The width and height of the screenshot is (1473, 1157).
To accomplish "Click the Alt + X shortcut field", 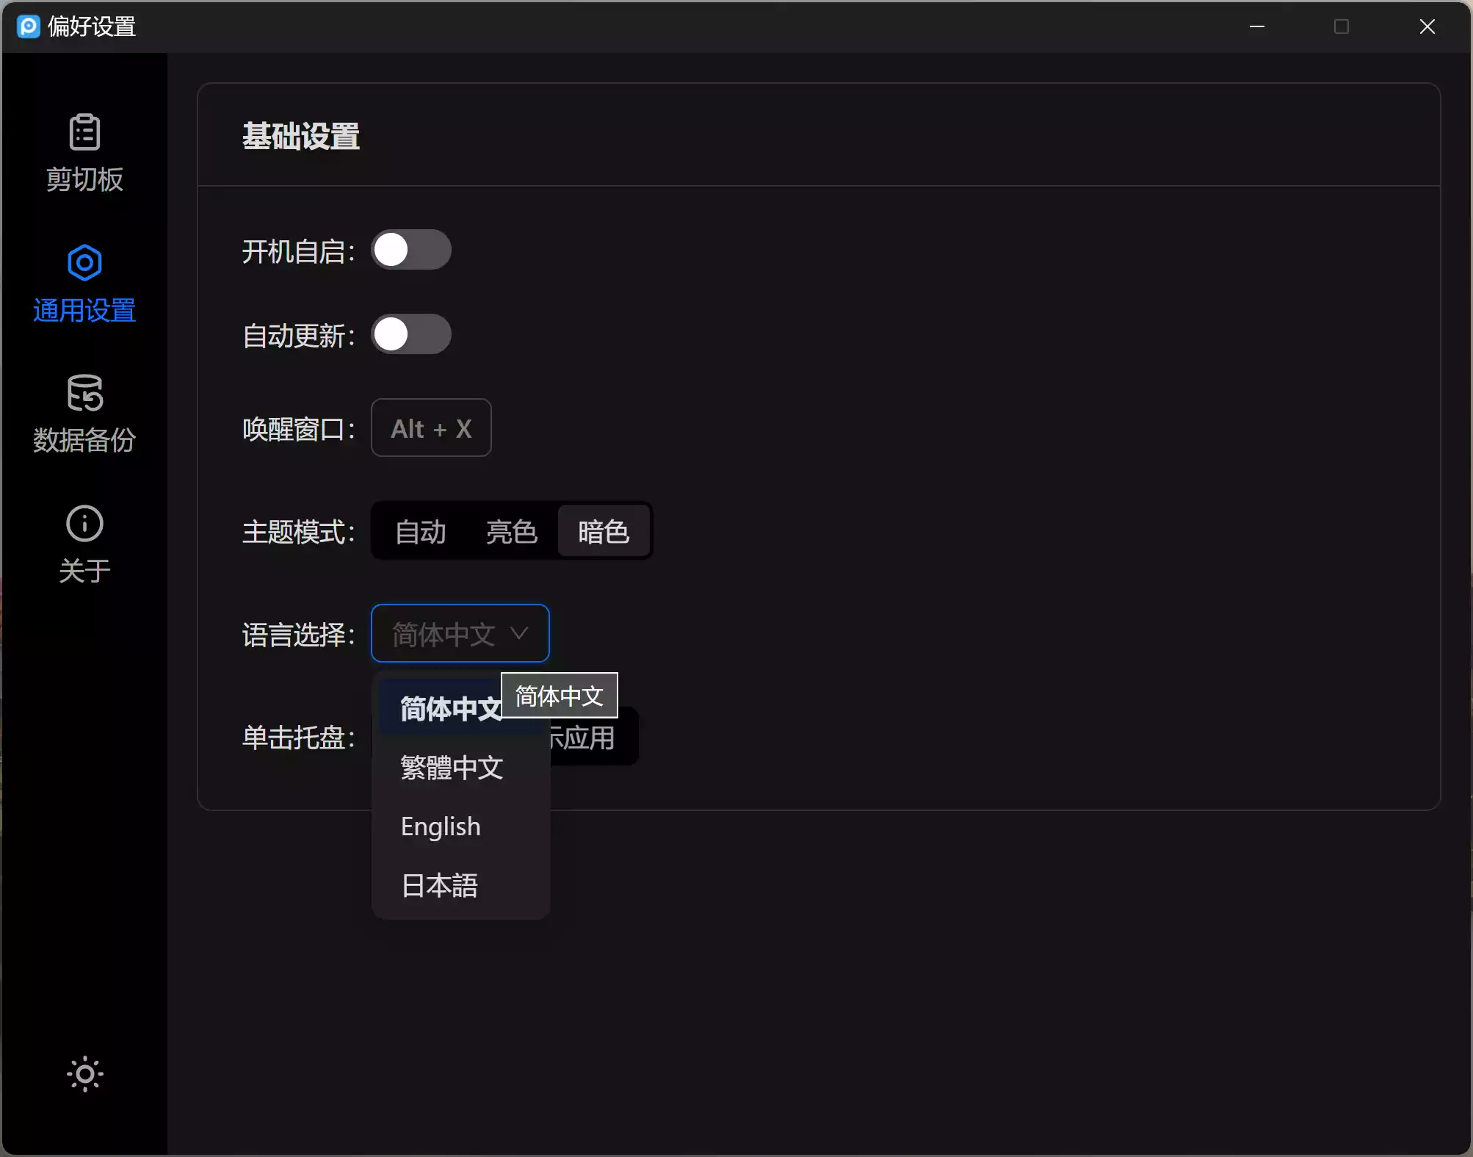I will point(431,428).
